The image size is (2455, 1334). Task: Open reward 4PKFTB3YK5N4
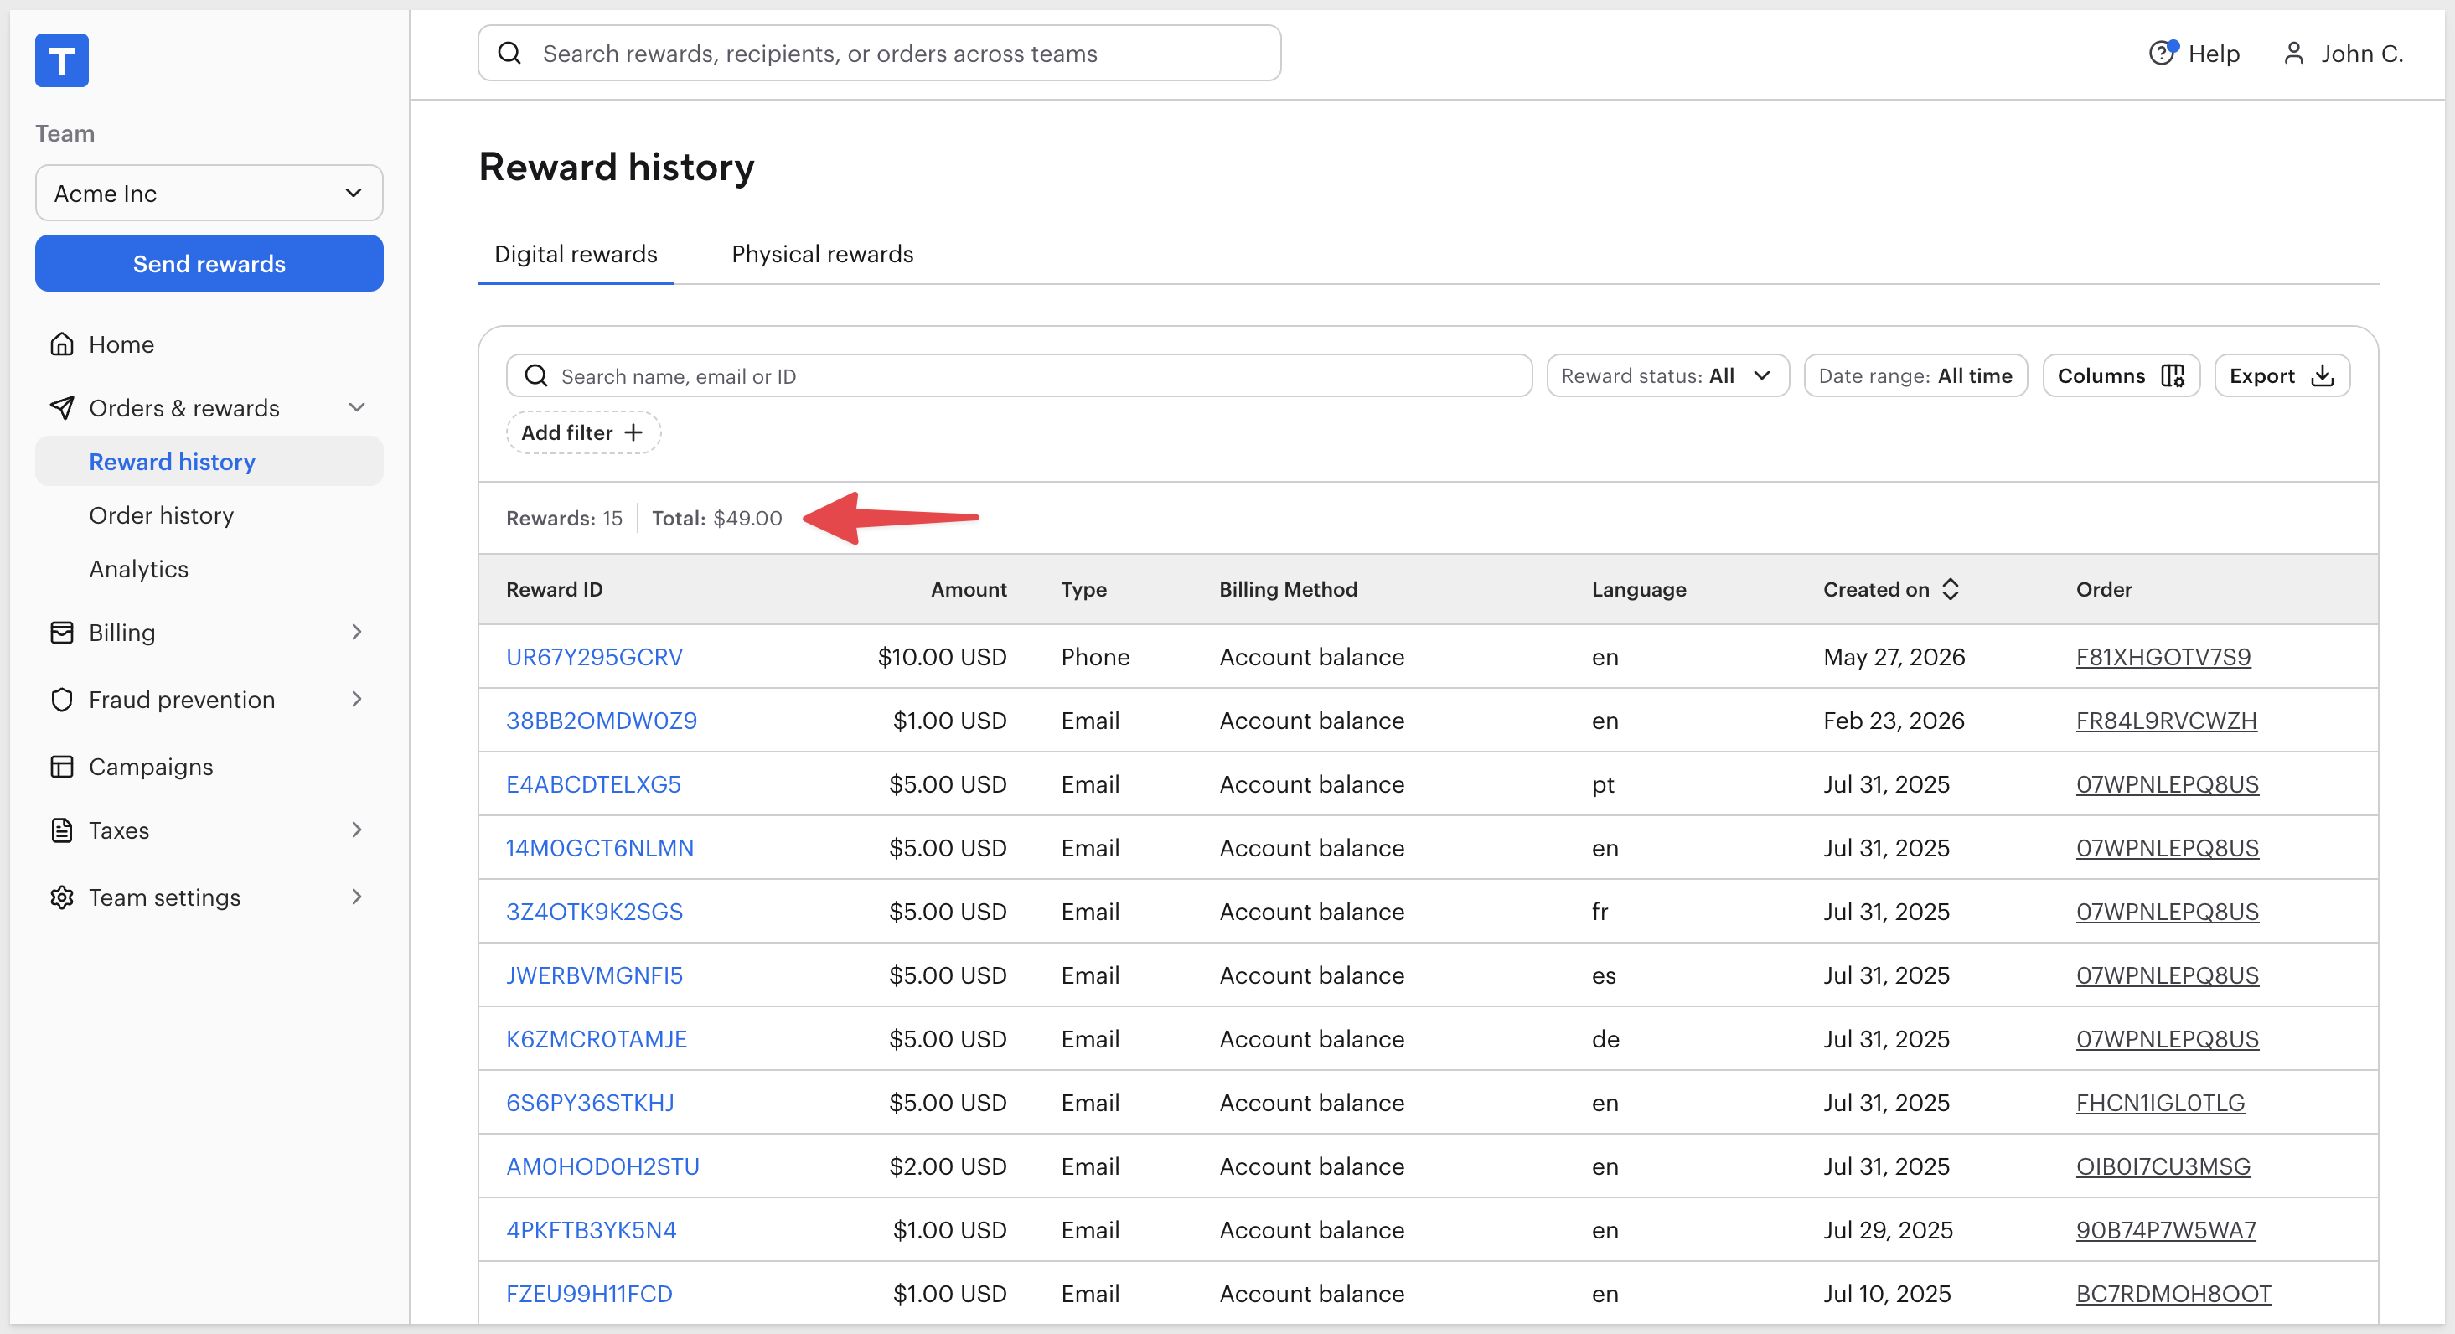click(x=591, y=1231)
